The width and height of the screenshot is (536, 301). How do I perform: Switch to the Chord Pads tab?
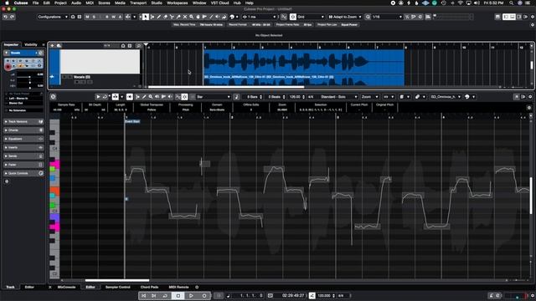[149, 287]
